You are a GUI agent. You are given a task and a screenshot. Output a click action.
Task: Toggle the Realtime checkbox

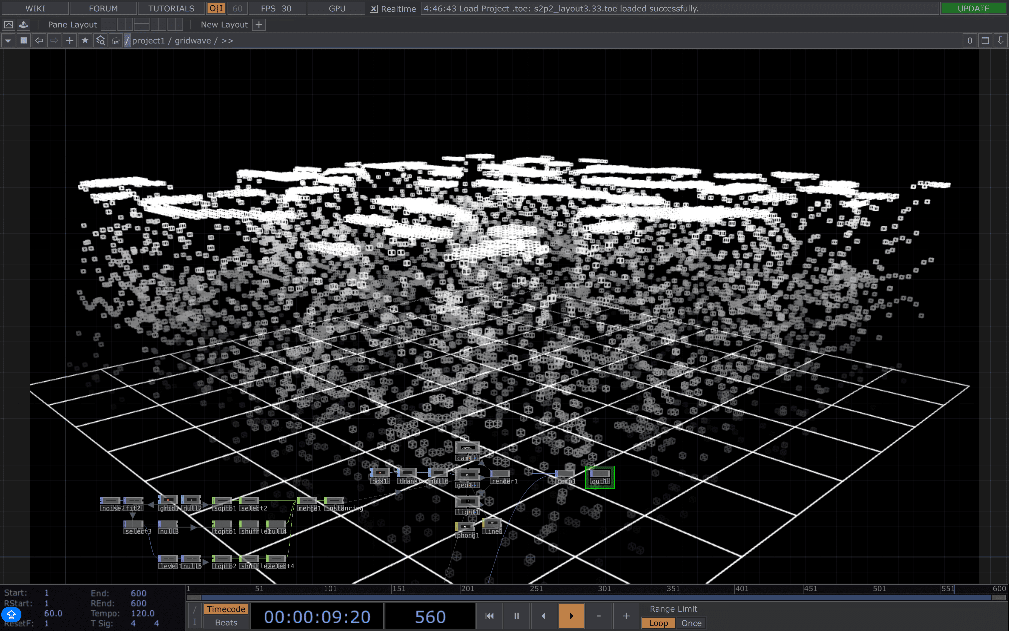374,9
